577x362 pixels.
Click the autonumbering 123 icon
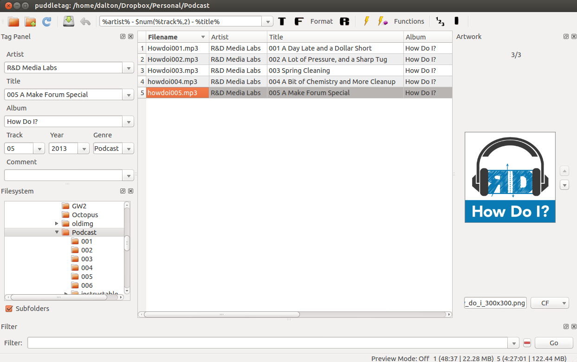pos(440,21)
